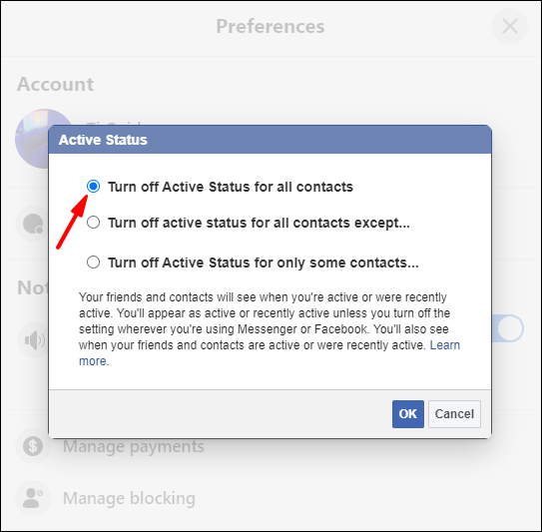
Task: Click the Preferences title text
Action: pos(271,26)
